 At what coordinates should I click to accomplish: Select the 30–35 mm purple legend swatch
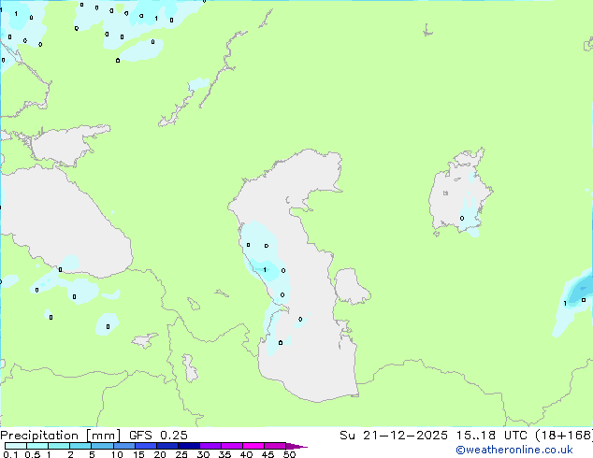click(210, 446)
